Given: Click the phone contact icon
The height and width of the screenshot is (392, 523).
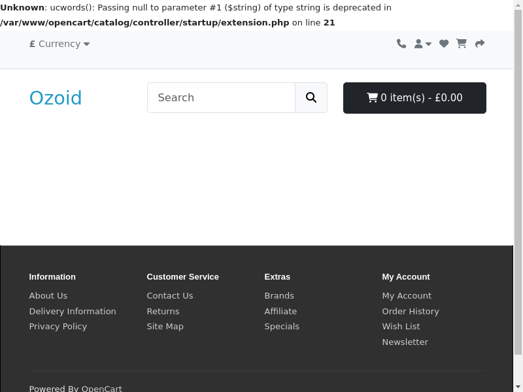Looking at the screenshot, I should [x=401, y=44].
